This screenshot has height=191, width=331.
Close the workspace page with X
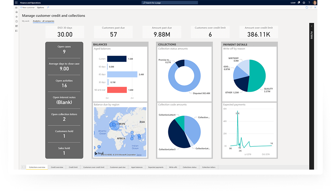[315, 8]
